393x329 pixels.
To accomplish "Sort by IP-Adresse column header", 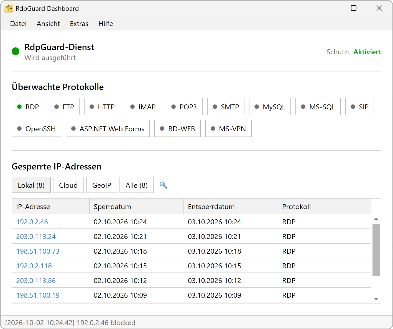I will point(51,207).
